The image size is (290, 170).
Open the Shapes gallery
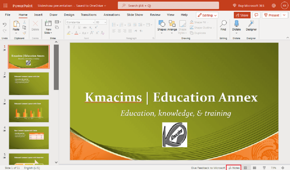tap(162, 27)
